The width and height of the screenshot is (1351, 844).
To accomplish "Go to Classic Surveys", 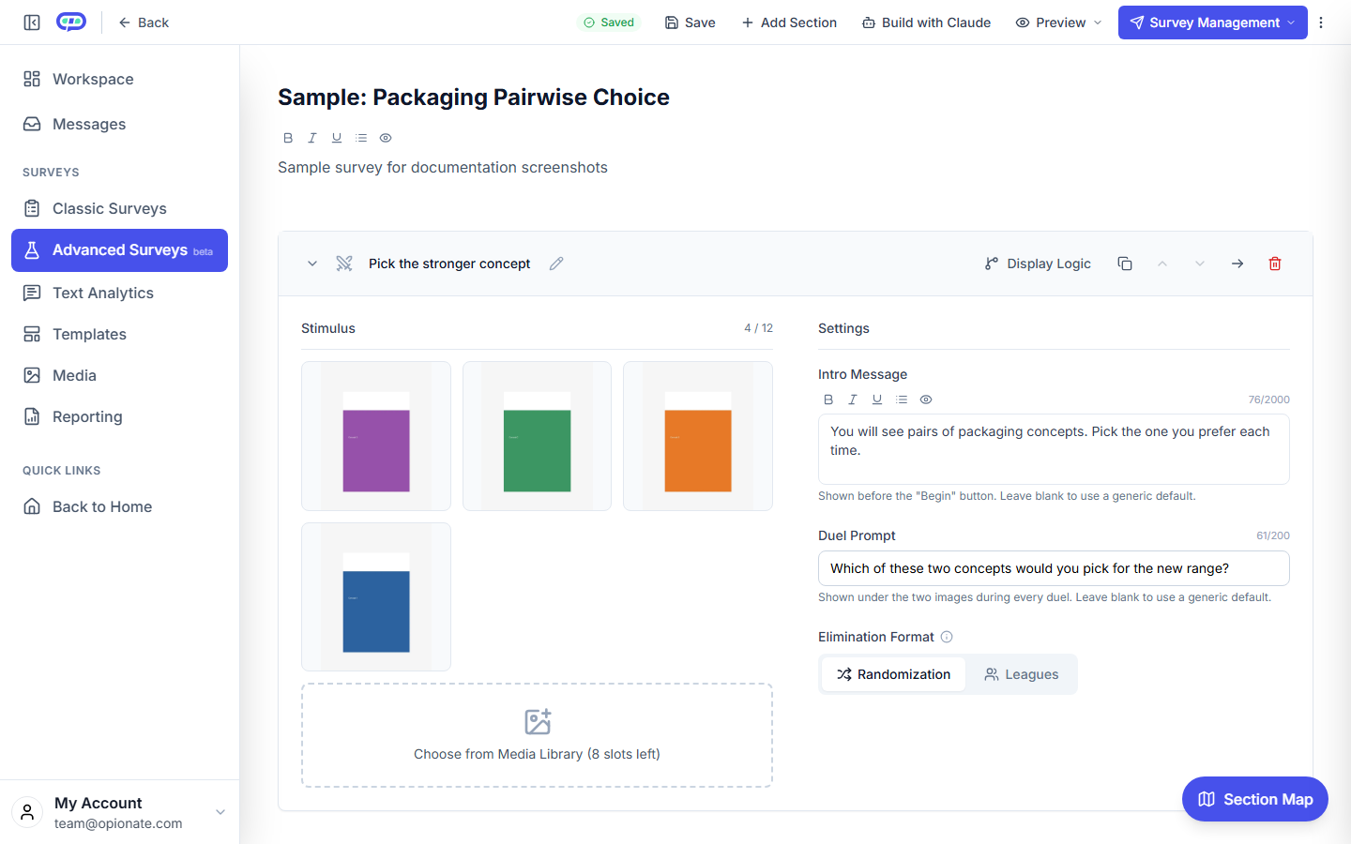I will pos(119,208).
